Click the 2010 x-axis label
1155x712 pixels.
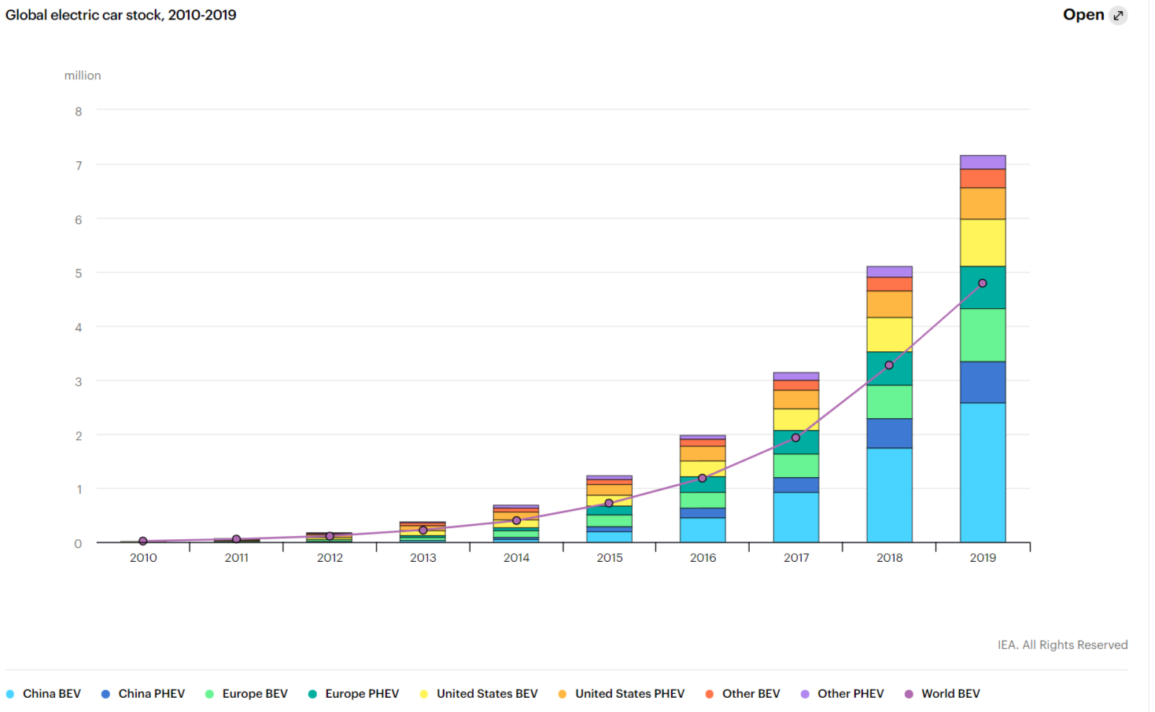click(143, 557)
